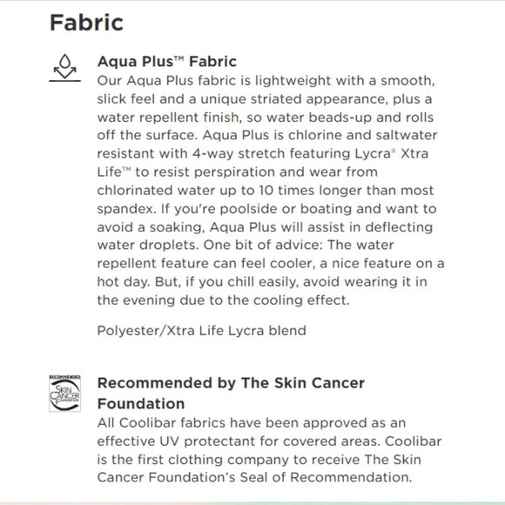Click the Recommended by The Skin Cancer Foundation heading
Viewport: 505px width, 505px height.
point(231,393)
